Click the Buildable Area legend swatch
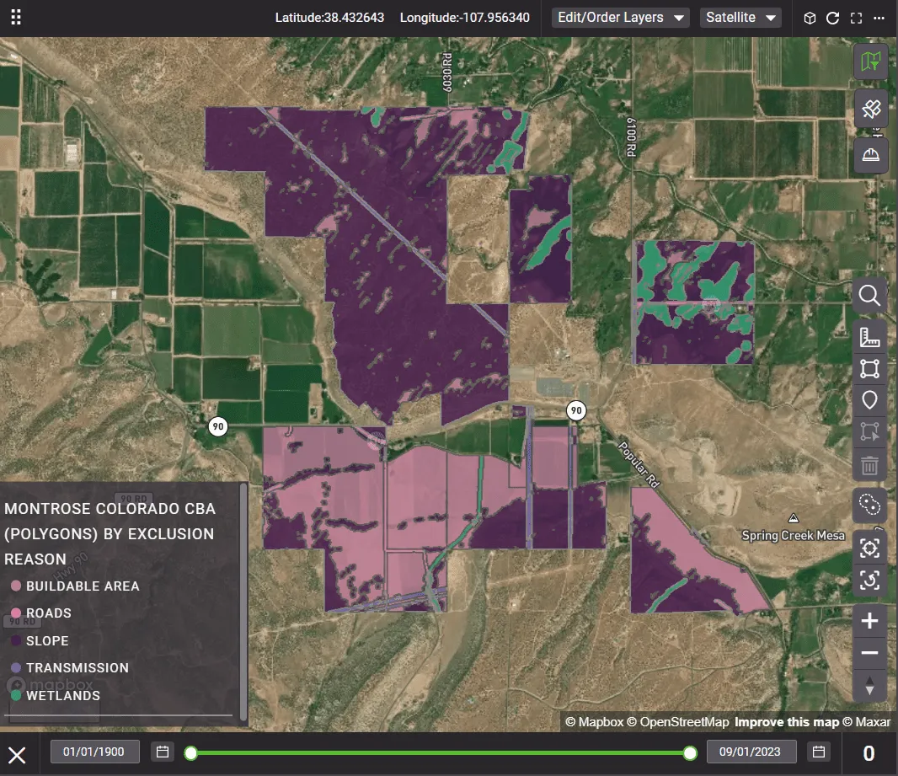 (x=16, y=586)
